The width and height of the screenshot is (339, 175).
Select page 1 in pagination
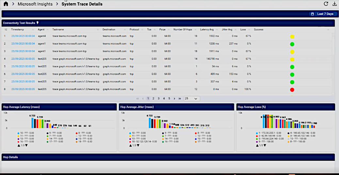(x=148, y=99)
